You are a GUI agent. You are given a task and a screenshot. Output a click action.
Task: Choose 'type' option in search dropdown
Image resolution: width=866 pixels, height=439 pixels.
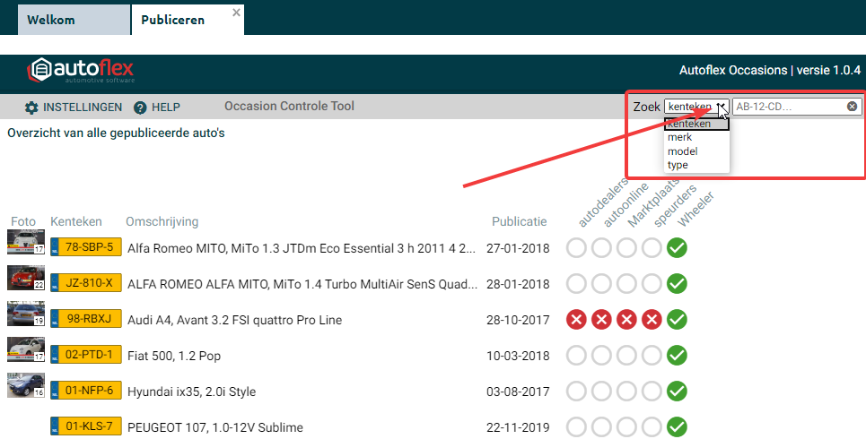point(678,165)
